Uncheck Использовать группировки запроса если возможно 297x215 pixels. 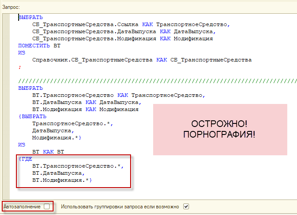186,206
